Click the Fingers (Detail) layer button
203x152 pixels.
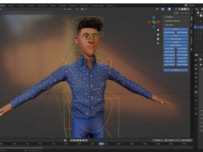(176, 45)
